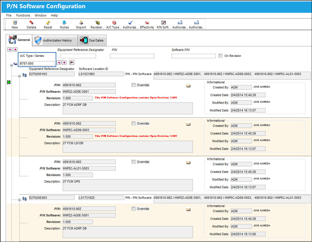Open the envelope icon in the HNP5C-AD09-5003 row
Screen dimensions: 312x242
pyautogui.click(x=188, y=124)
